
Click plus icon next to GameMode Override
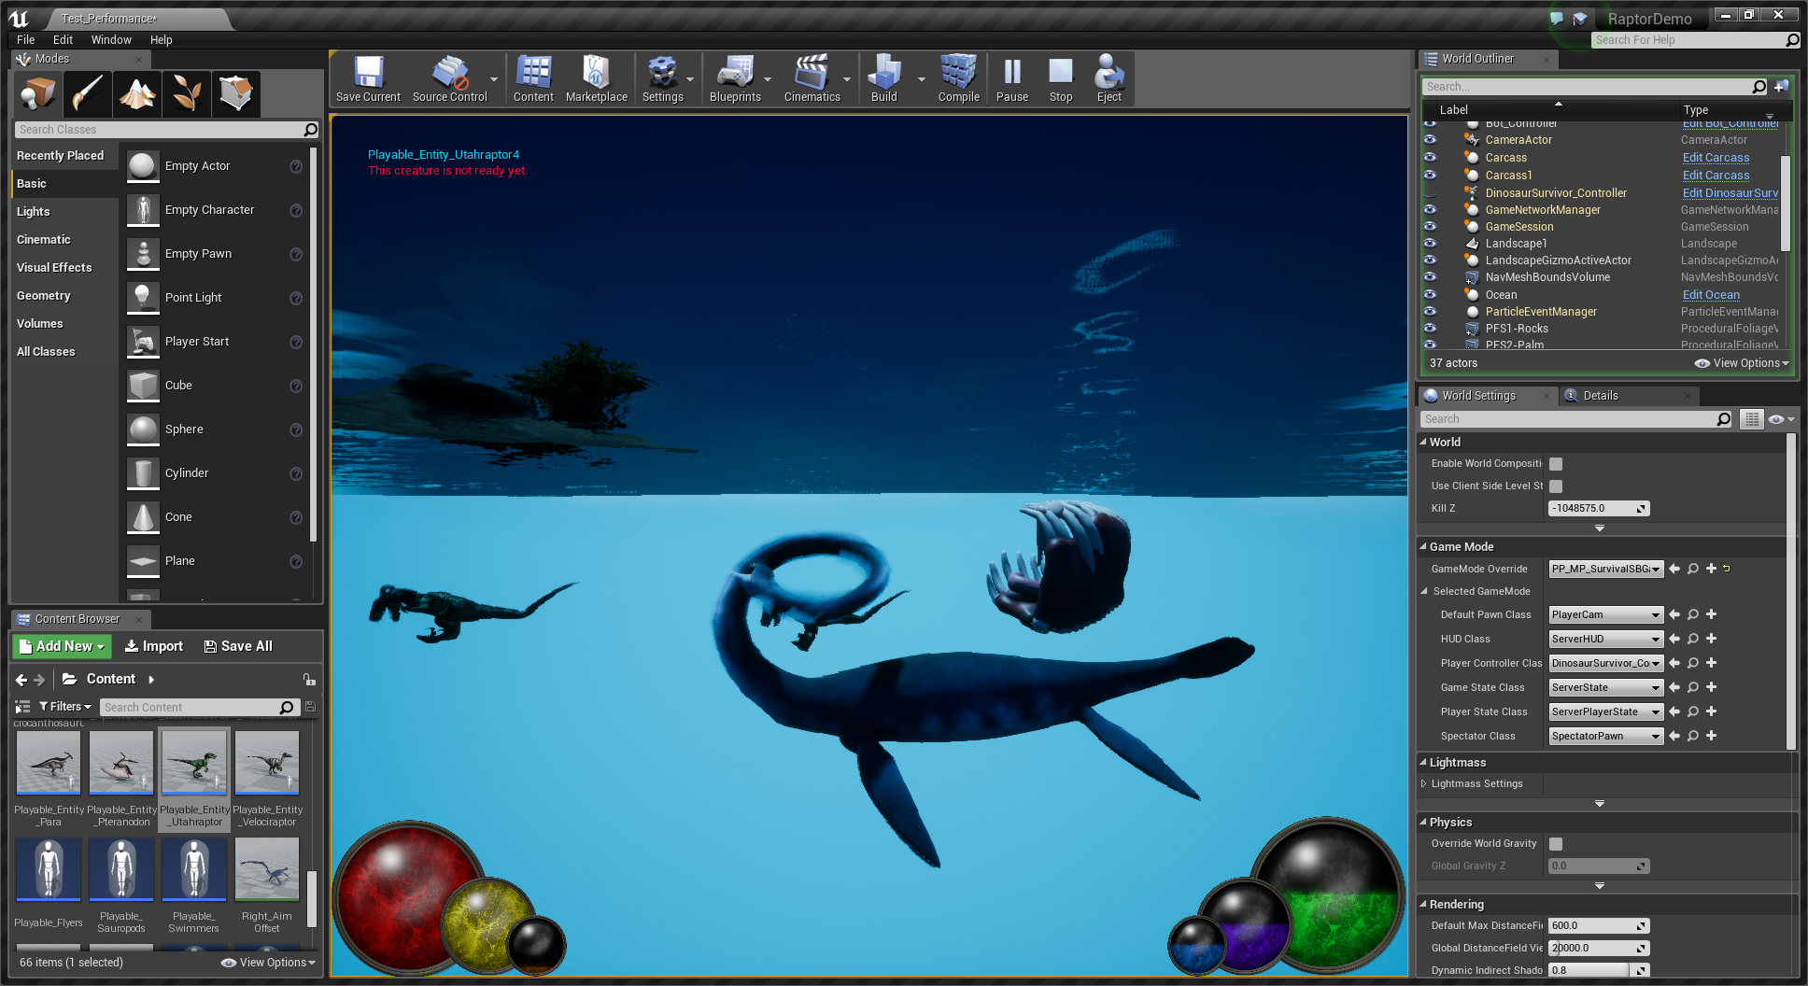pos(1711,568)
